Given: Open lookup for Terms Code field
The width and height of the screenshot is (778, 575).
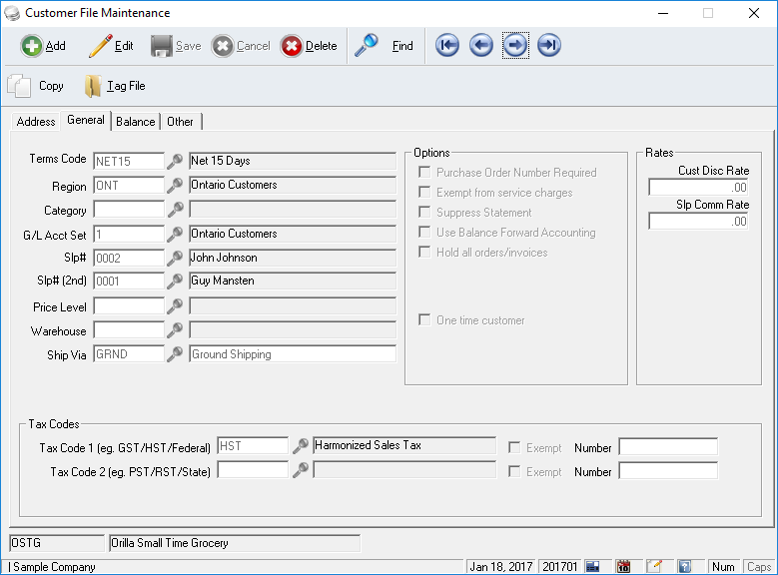Looking at the screenshot, I should click(176, 161).
